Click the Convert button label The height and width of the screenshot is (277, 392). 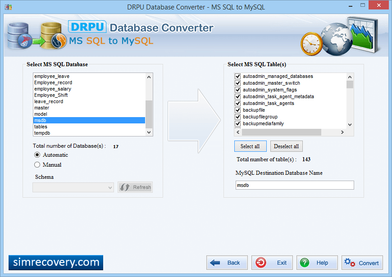tap(369, 263)
